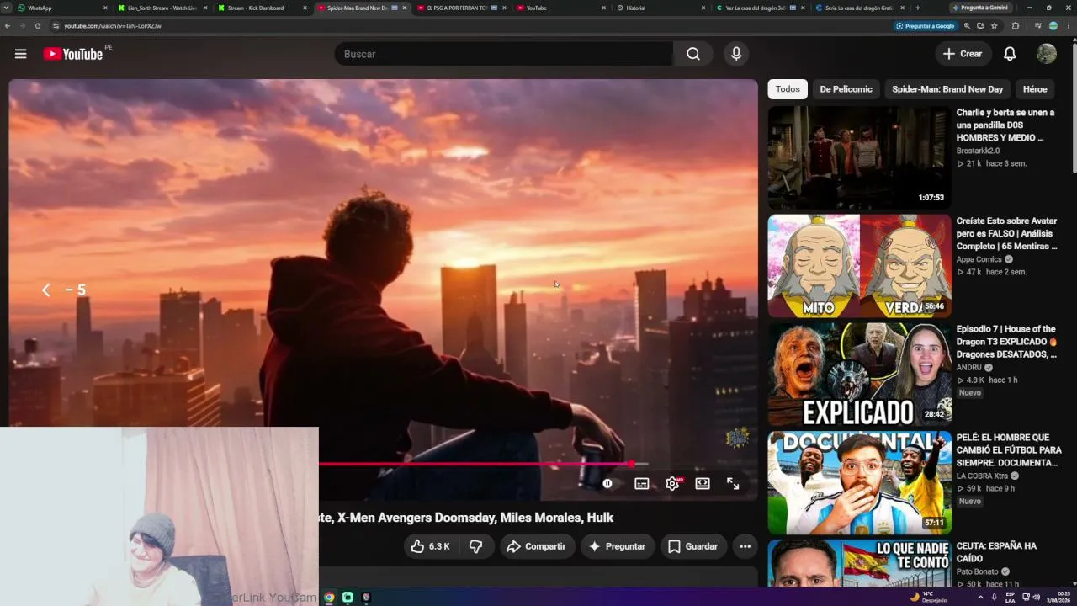This screenshot has width=1077, height=606.
Task: Open the weather widget showing Despejado
Action: [928, 597]
